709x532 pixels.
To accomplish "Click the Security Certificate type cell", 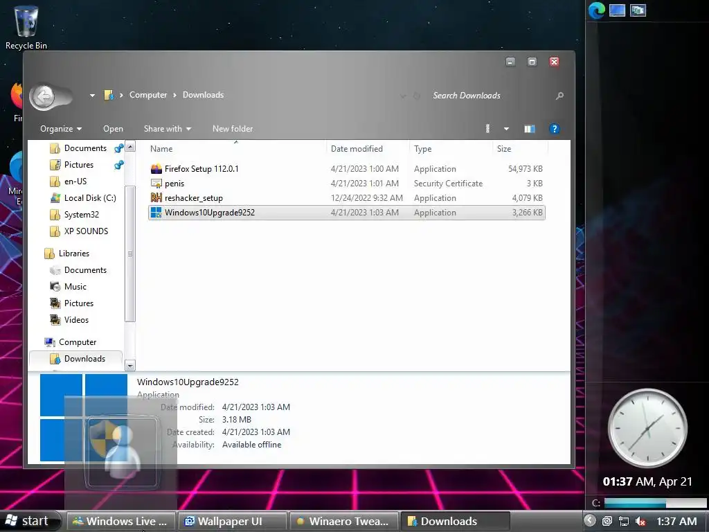I will pos(448,183).
